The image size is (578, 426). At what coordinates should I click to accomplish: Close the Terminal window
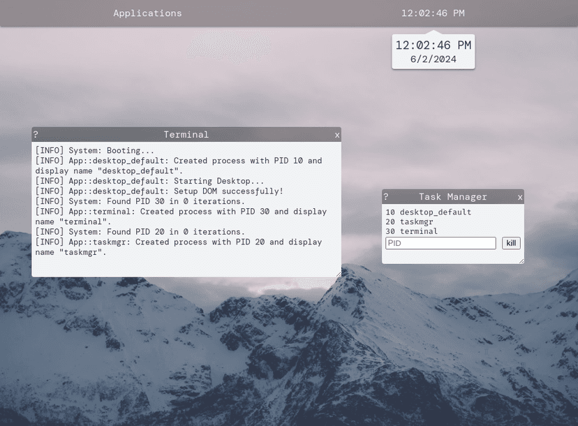pyautogui.click(x=337, y=135)
